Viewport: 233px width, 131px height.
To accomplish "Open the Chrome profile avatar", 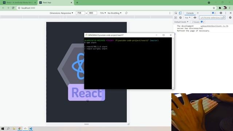I will point(225,8).
